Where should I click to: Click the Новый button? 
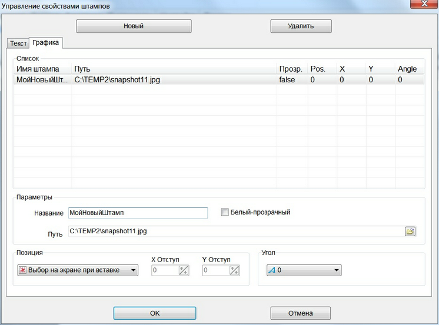tap(134, 26)
